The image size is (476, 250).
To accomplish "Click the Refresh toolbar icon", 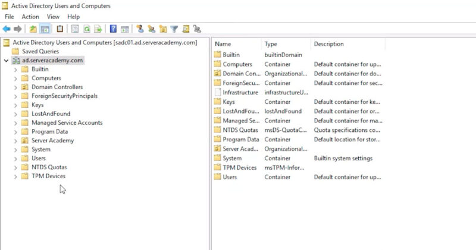I will (87, 29).
